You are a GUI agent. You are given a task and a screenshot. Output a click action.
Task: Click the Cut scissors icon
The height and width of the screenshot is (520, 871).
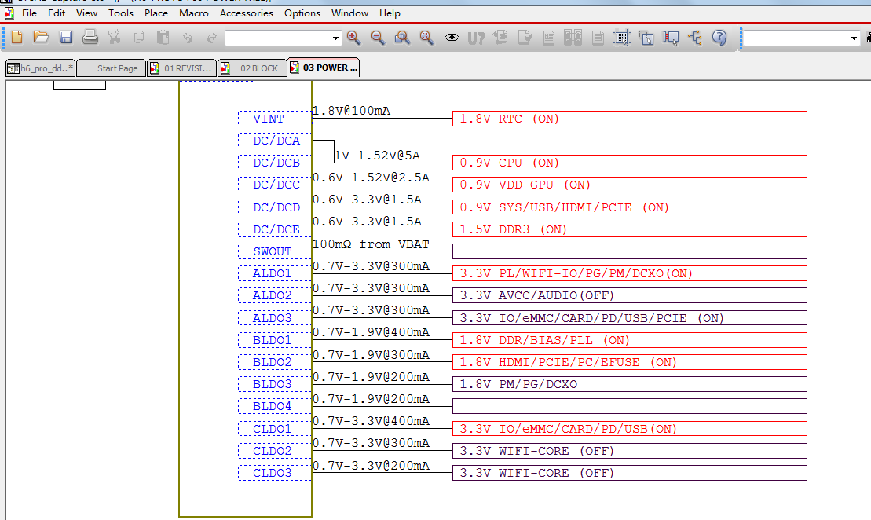click(x=115, y=37)
